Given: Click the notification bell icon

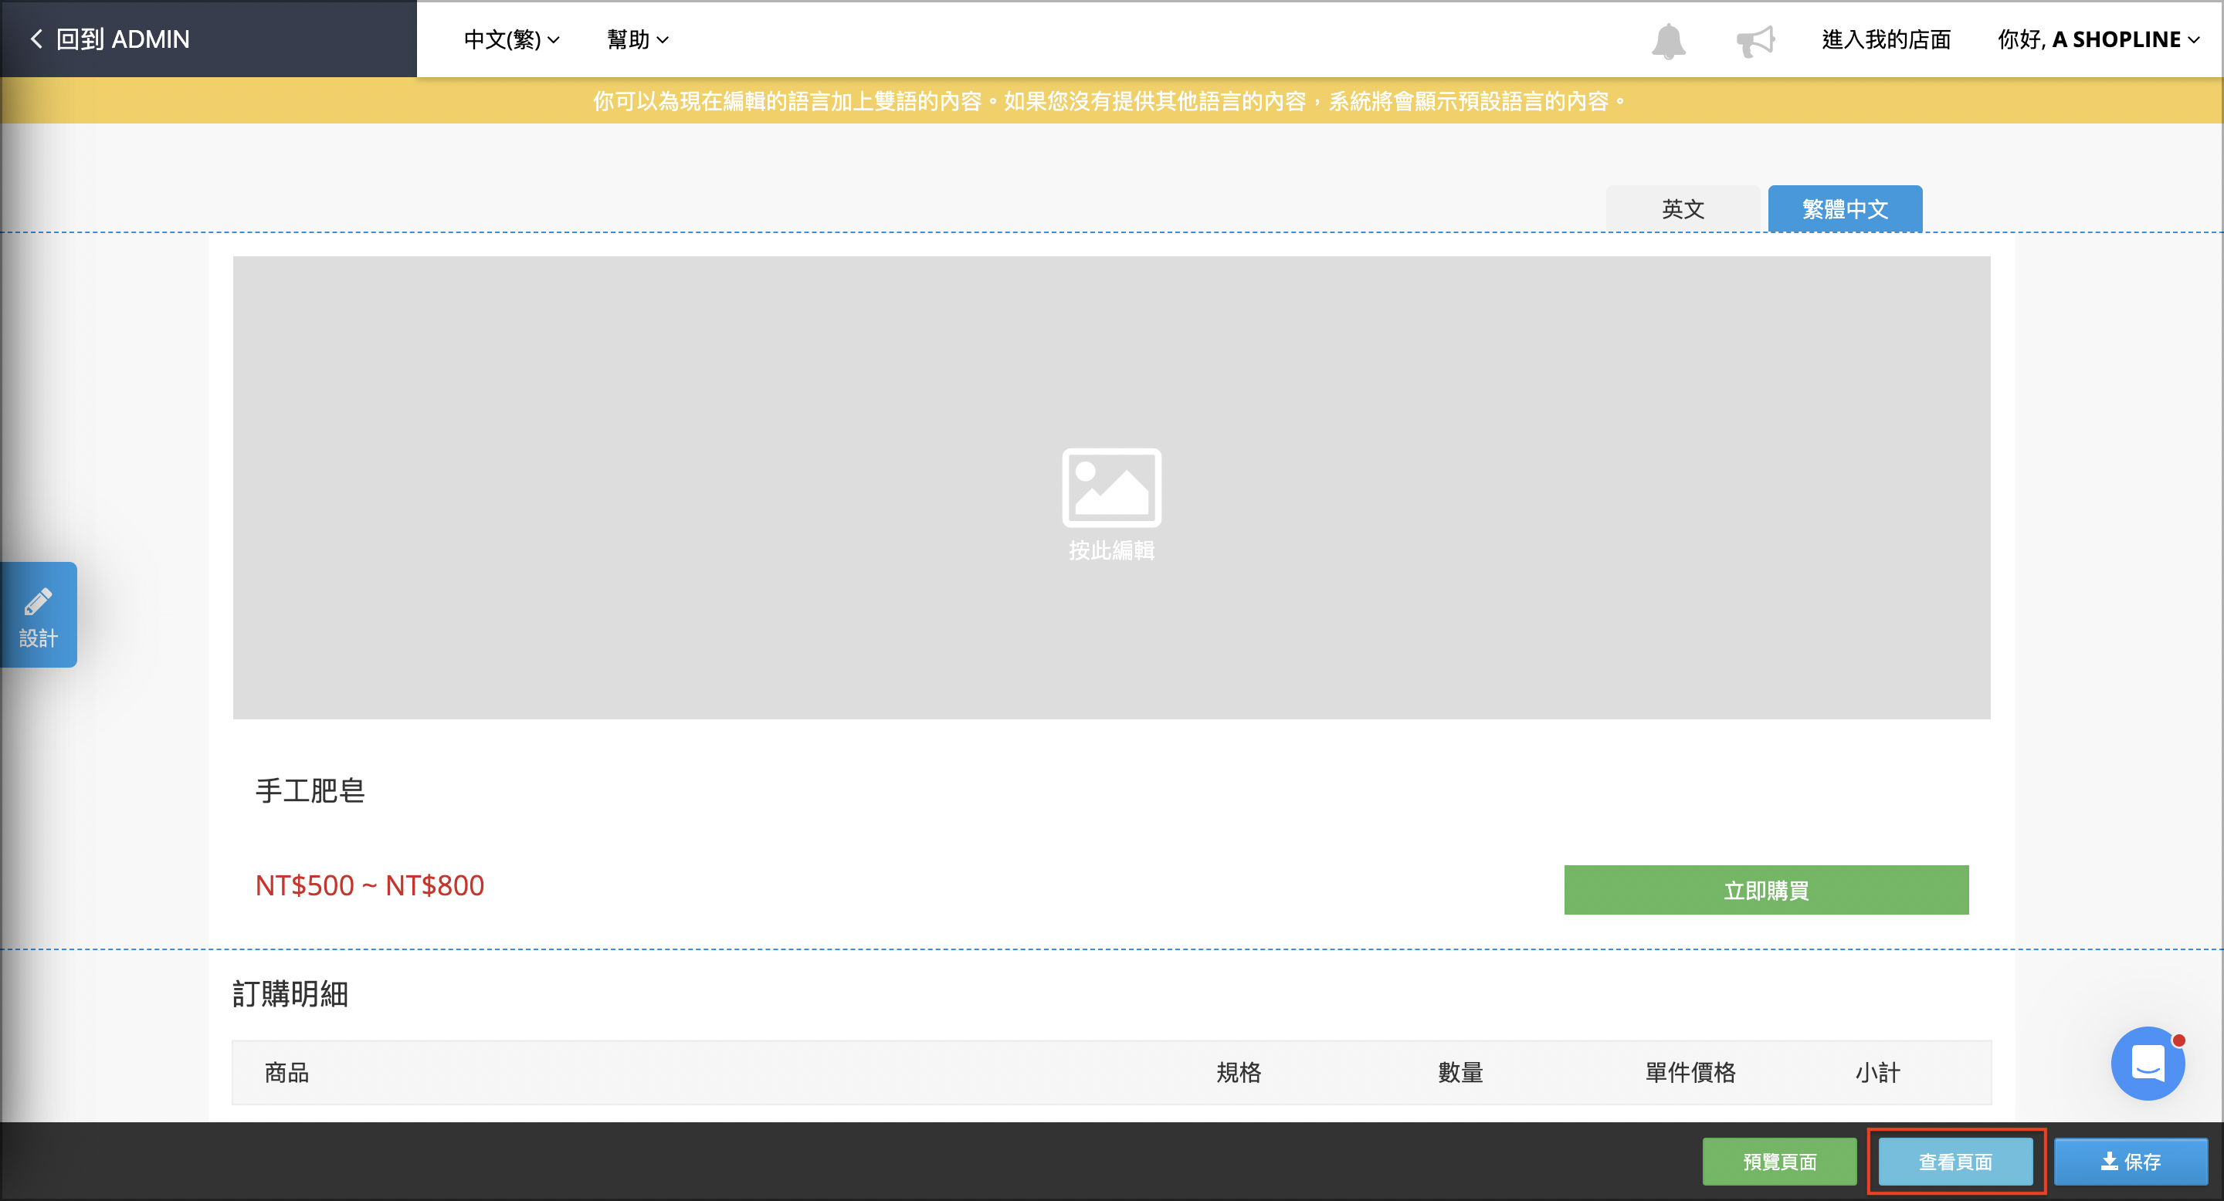Looking at the screenshot, I should [x=1668, y=41].
